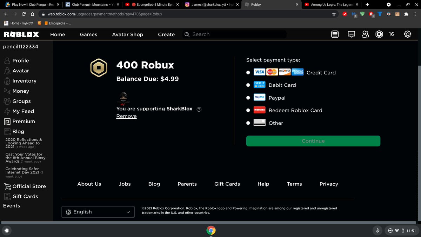Open Profile in the sidebar

[x=20, y=61]
